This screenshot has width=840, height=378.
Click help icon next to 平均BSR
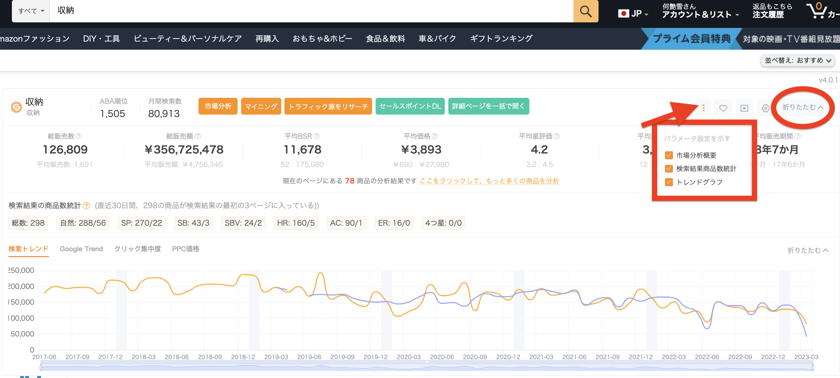click(317, 136)
